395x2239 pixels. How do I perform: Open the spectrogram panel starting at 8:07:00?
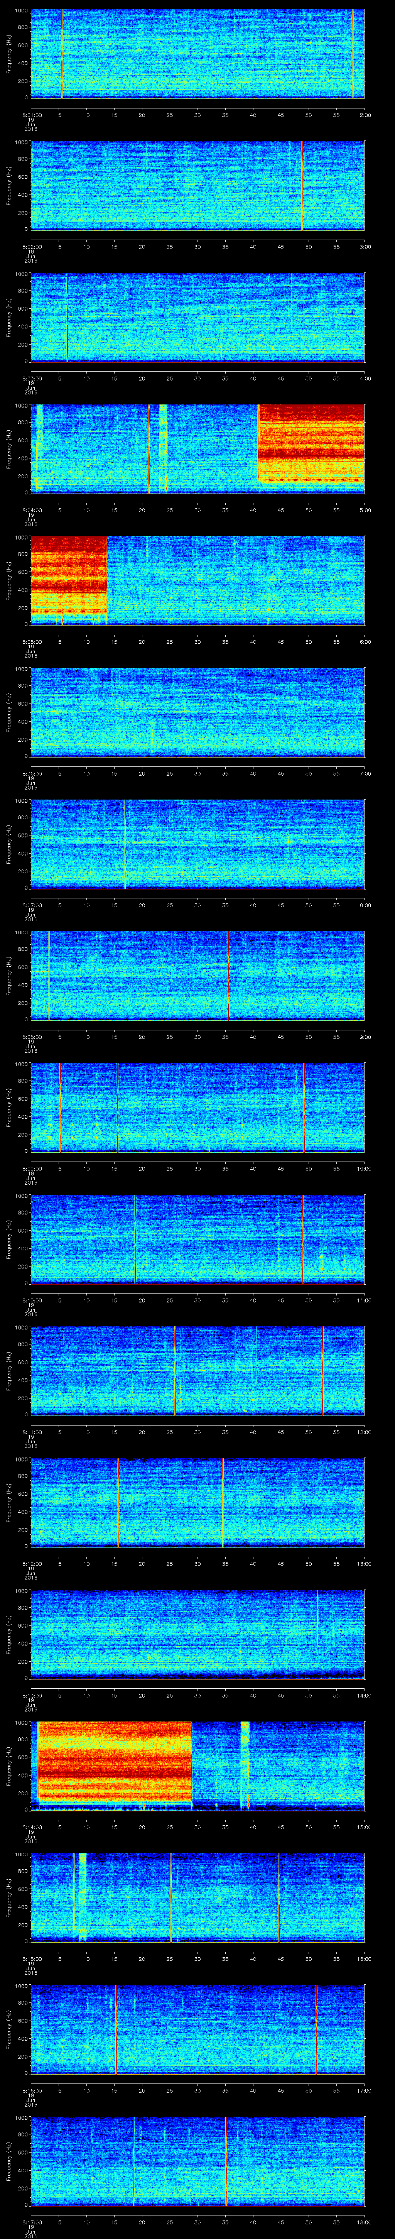[198, 844]
